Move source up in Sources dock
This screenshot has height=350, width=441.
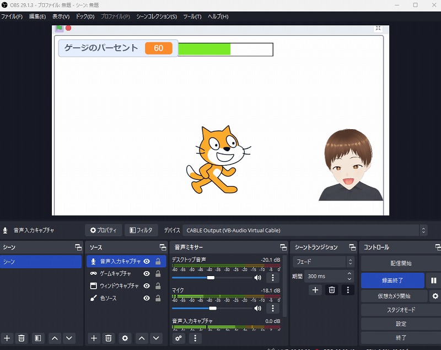coord(142,338)
